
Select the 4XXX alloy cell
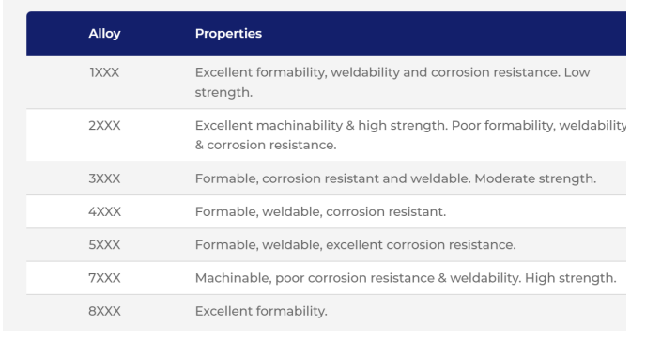coord(104,211)
